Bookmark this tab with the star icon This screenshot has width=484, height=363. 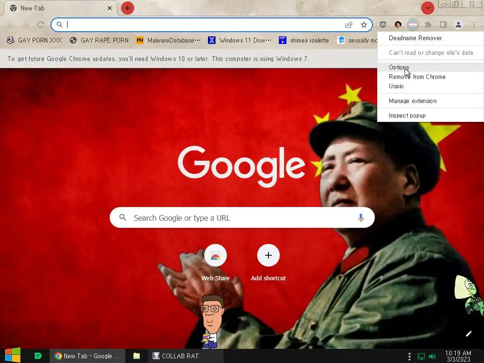tap(364, 25)
